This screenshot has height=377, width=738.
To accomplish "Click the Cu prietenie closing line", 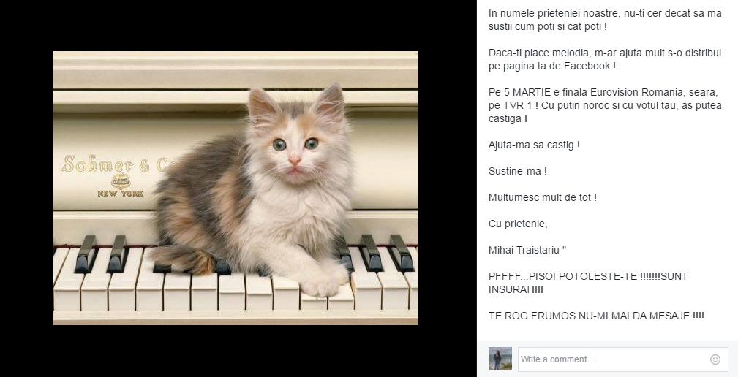I will pyautogui.click(x=518, y=224).
